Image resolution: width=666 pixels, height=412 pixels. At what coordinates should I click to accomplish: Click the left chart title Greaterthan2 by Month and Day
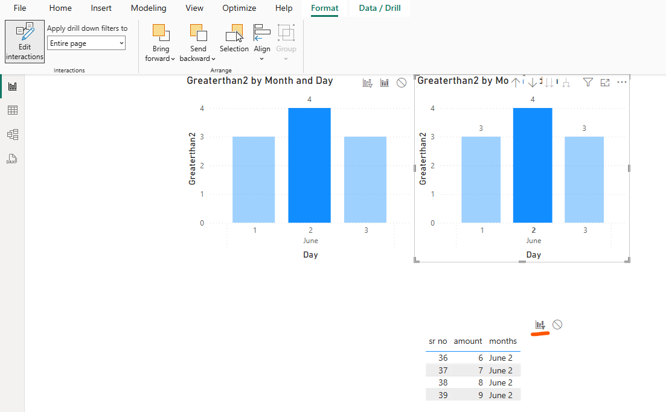point(260,81)
